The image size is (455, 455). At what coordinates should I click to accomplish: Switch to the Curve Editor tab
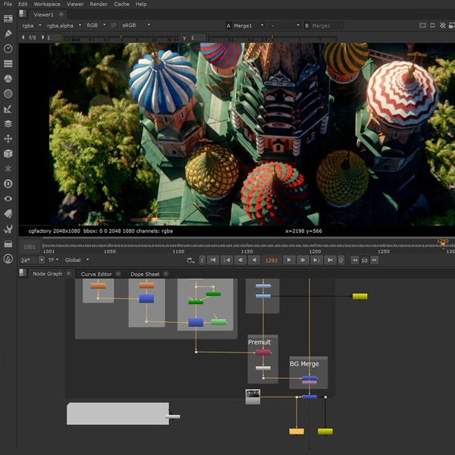pyautogui.click(x=96, y=274)
